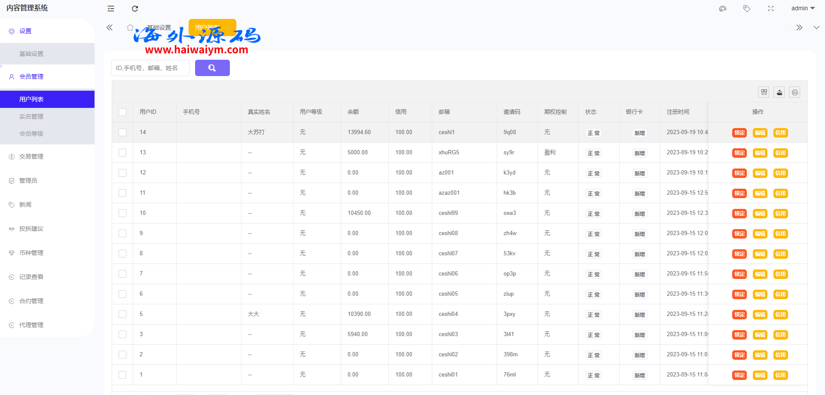Click the purple search magnifier button

point(212,68)
